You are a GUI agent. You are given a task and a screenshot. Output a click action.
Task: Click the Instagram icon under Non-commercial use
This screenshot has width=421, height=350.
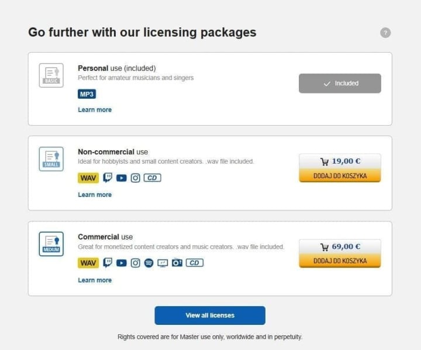(x=135, y=178)
